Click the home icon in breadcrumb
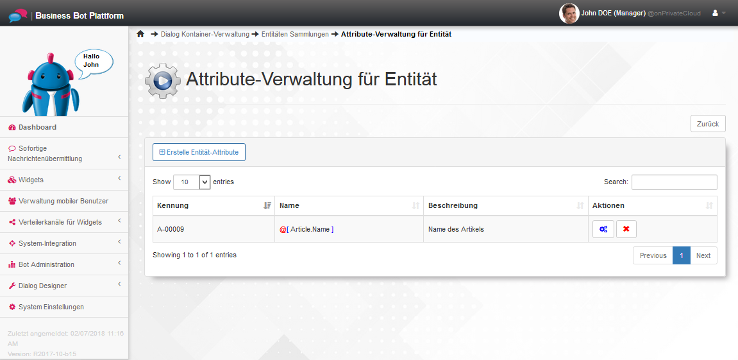Screen dimensions: 738x360 tap(140, 34)
